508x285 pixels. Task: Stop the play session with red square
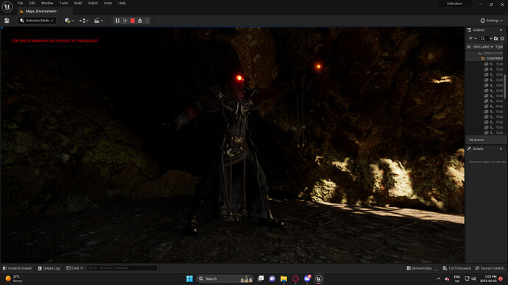[133, 21]
